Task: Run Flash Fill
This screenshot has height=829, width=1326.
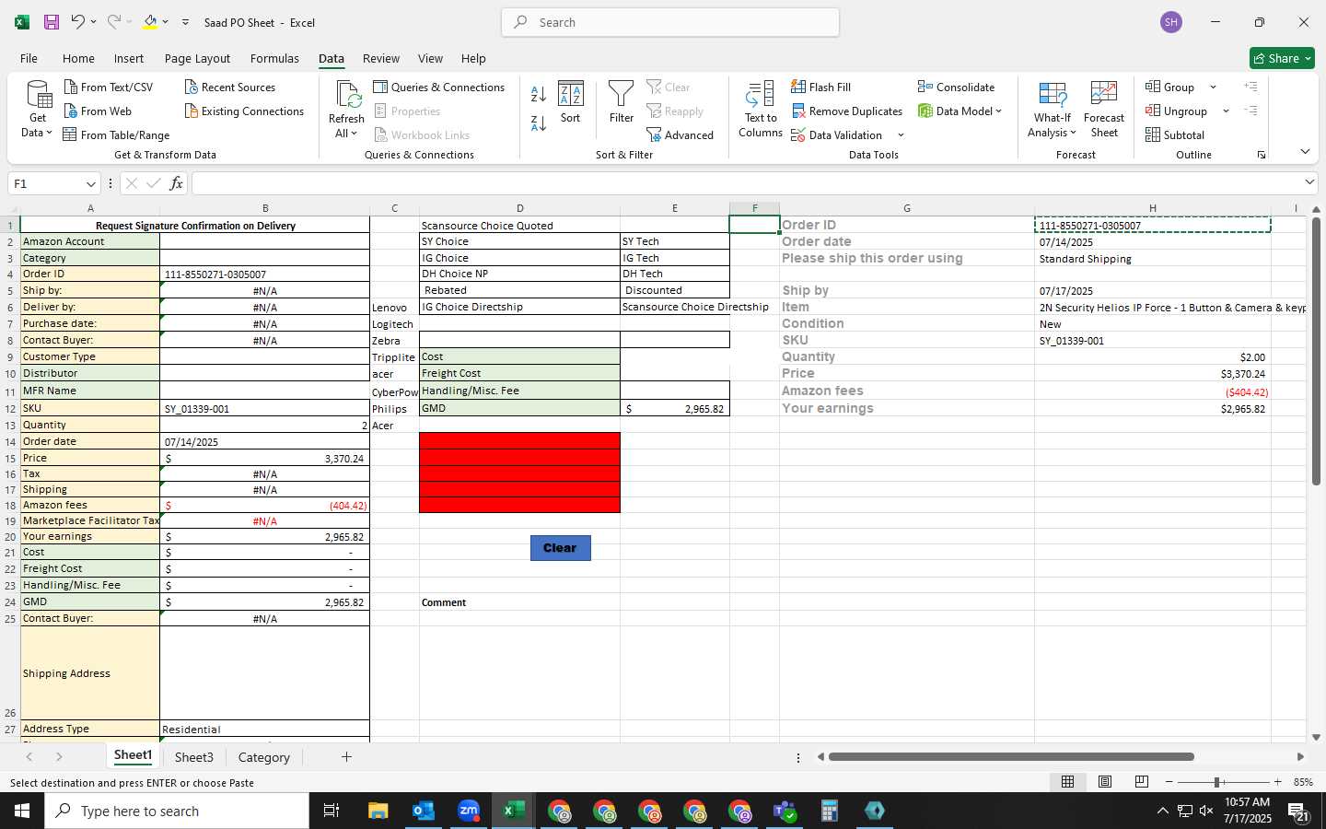Action: (821, 87)
